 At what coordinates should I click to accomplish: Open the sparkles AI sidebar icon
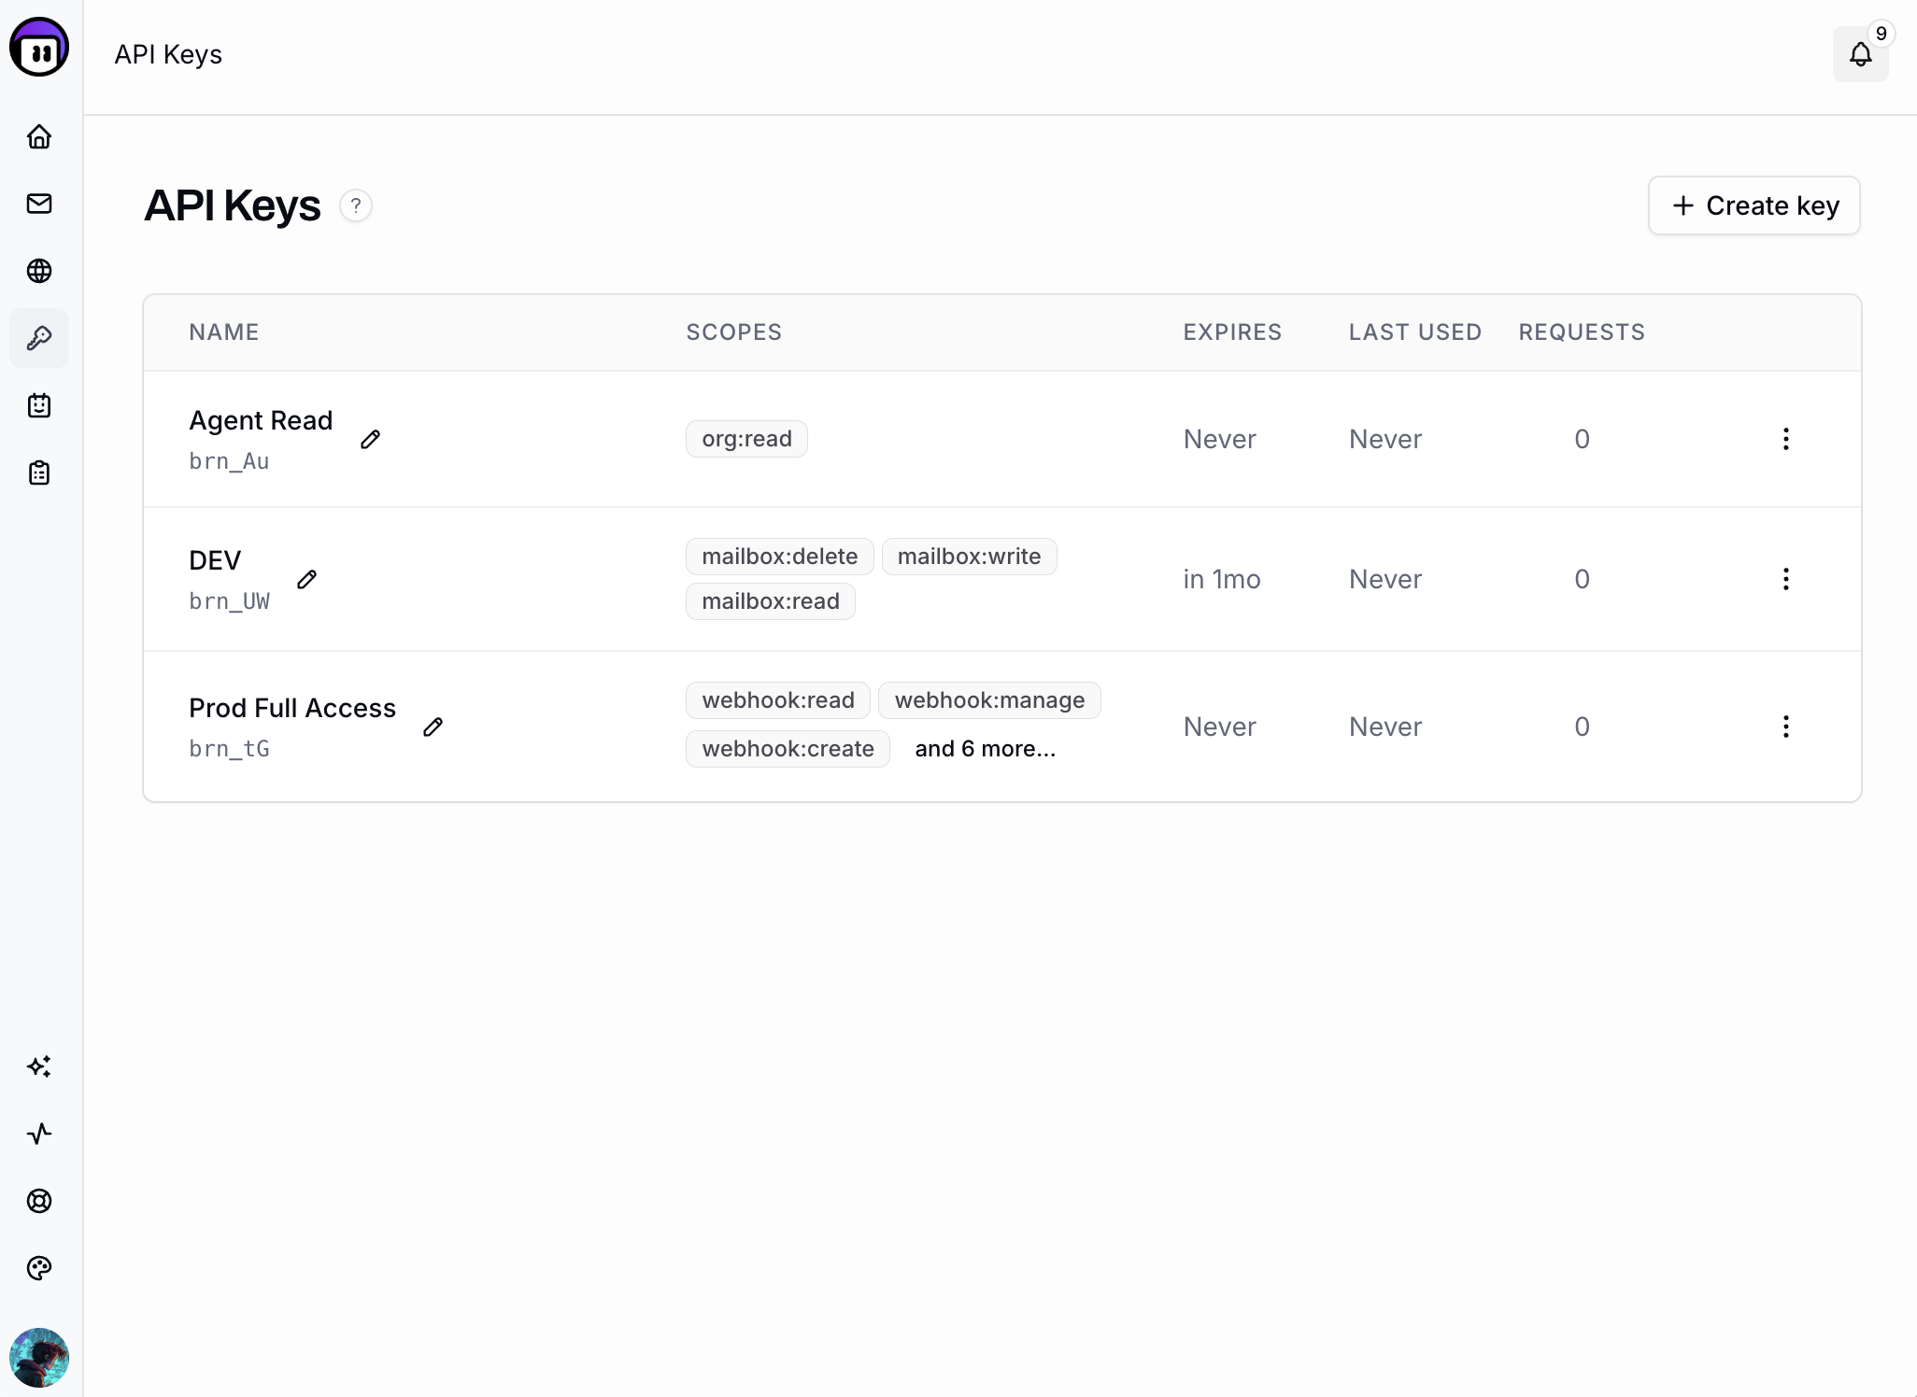pos(39,1066)
